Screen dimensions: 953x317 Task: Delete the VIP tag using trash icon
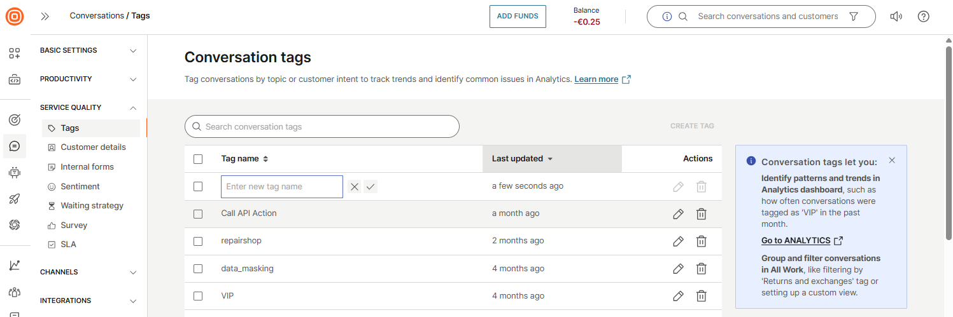click(701, 296)
